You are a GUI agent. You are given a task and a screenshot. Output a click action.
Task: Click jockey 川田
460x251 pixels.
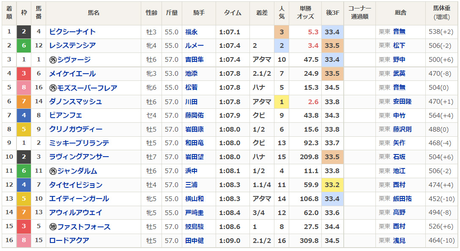pyautogui.click(x=191, y=102)
